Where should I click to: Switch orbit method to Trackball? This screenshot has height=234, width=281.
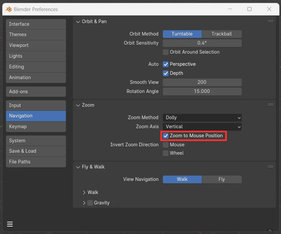click(x=222, y=34)
